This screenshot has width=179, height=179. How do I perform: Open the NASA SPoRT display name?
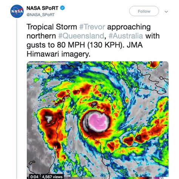coord(42,8)
